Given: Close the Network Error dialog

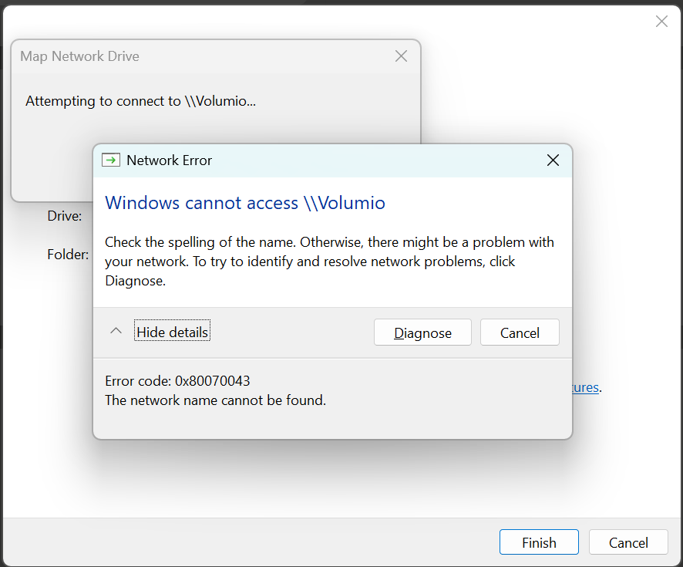Looking at the screenshot, I should pyautogui.click(x=553, y=160).
